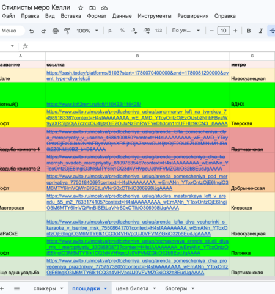Decrease decimal places

(134, 31)
